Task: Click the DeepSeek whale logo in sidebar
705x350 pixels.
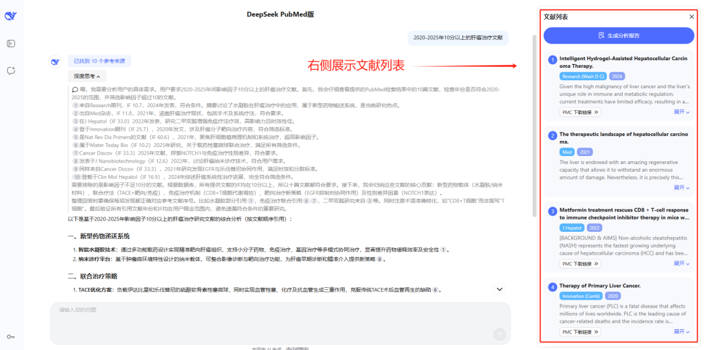Action: (x=10, y=16)
